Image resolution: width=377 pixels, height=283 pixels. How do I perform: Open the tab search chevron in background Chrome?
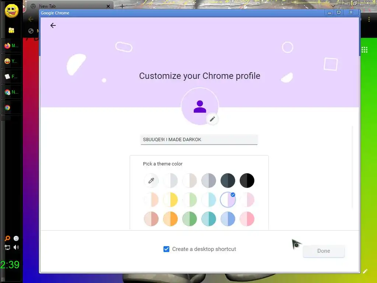[333, 6]
